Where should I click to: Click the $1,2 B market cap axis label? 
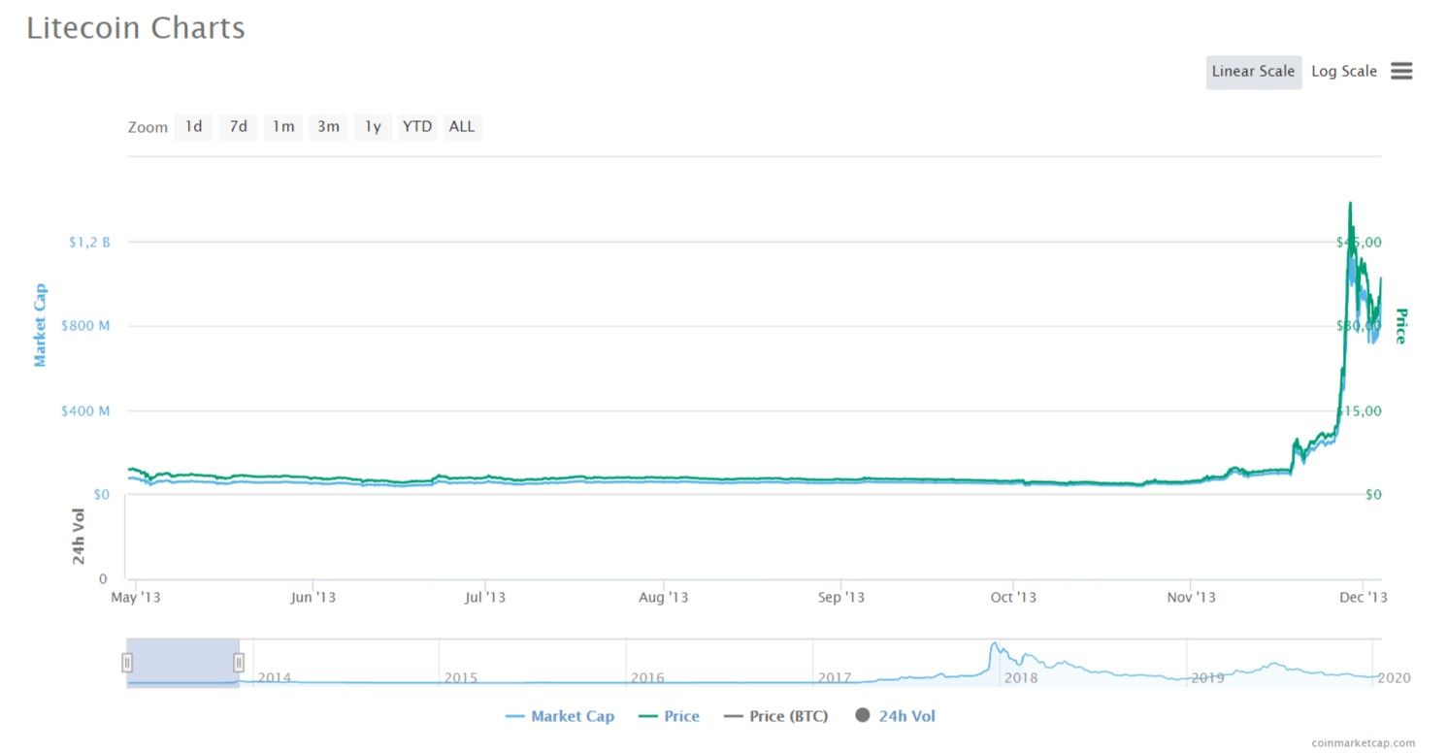89,242
